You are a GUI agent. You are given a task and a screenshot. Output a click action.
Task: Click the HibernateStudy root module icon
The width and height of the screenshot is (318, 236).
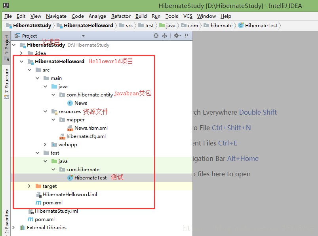(23, 45)
